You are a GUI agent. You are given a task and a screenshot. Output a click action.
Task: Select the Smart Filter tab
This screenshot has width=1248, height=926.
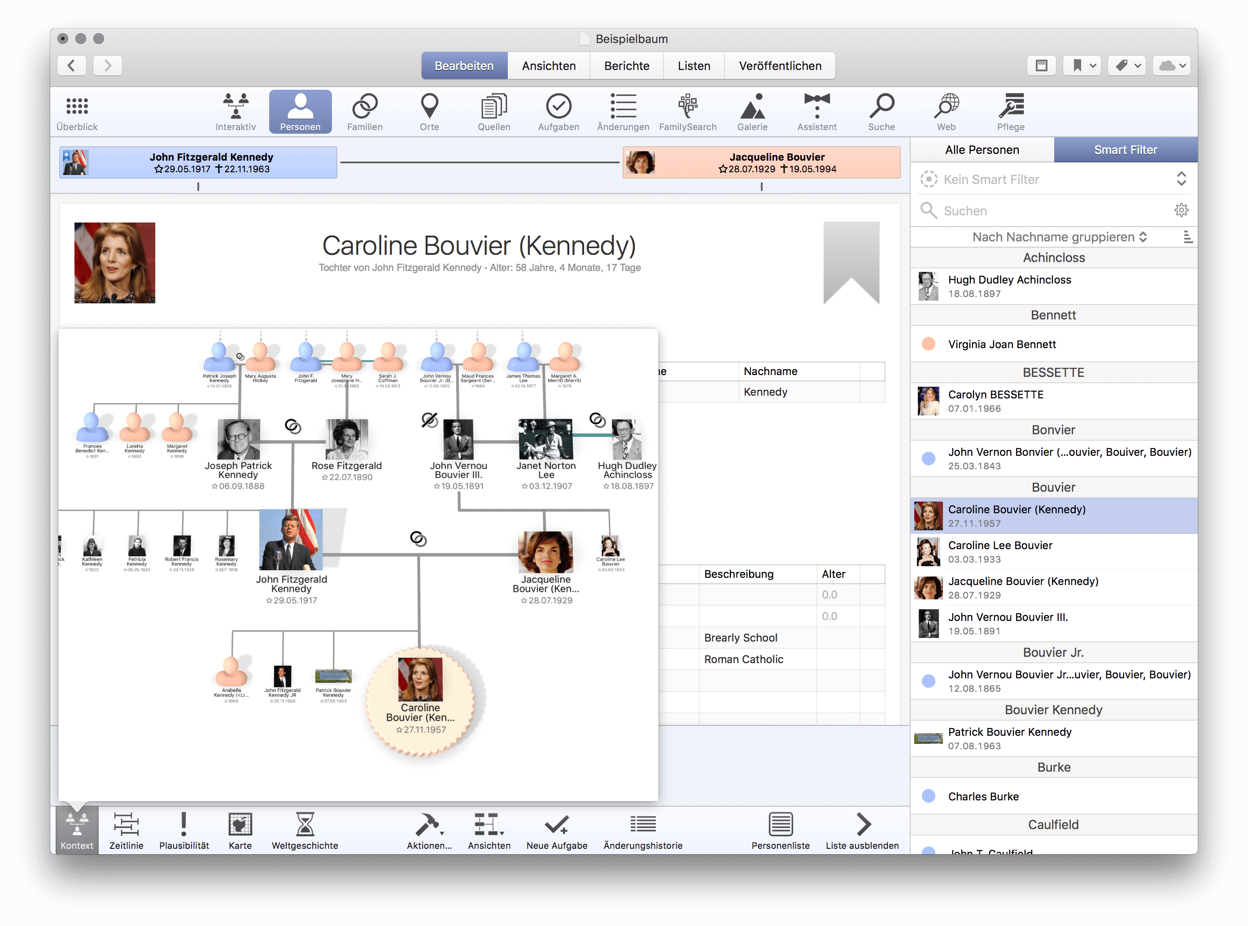pos(1125,150)
